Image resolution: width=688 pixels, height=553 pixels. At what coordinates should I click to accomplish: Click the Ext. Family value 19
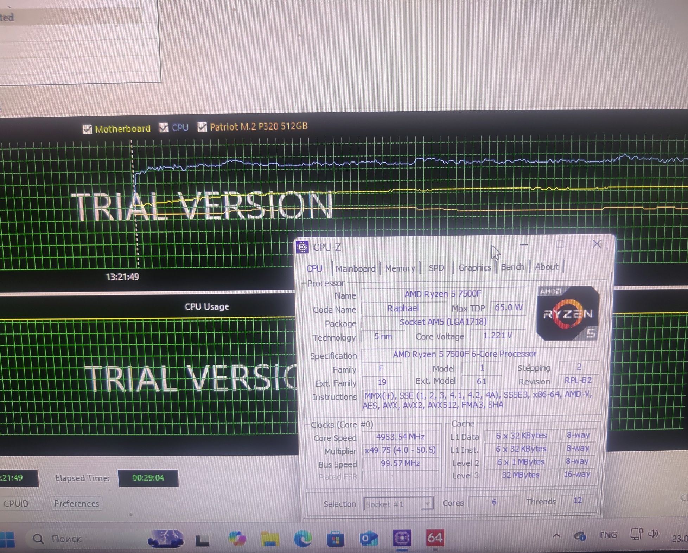coord(382,382)
